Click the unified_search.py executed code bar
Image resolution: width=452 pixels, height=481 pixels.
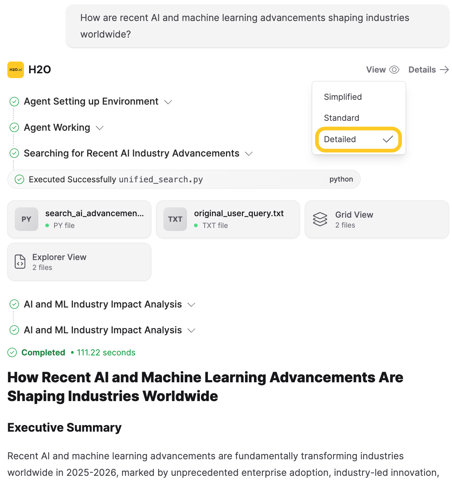(184, 179)
